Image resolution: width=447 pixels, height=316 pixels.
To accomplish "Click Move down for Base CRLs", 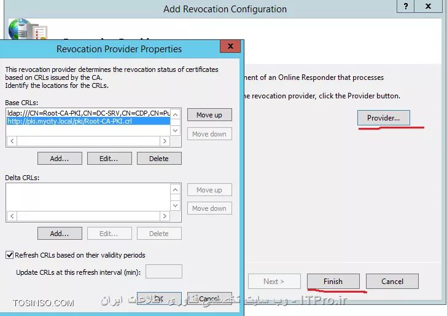I will [x=209, y=134].
